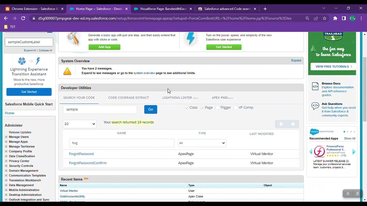This screenshot has height=206, width=367.
Task: Open the Chrome three-dot menu
Action: click(361, 18)
